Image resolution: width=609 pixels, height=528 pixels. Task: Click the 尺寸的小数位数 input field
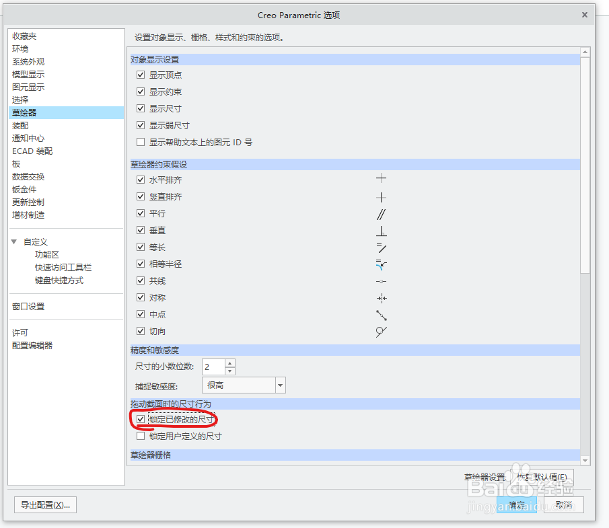point(213,367)
